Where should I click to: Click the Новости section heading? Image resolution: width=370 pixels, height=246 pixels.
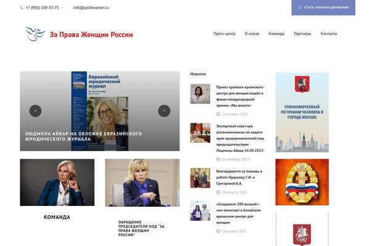[x=198, y=74]
